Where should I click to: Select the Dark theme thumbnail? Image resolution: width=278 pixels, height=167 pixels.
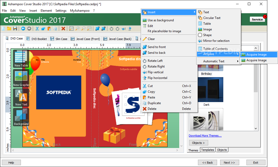[x=210, y=90]
